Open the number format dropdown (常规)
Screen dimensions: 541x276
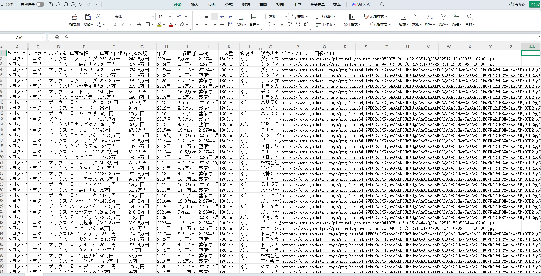tap(286, 16)
